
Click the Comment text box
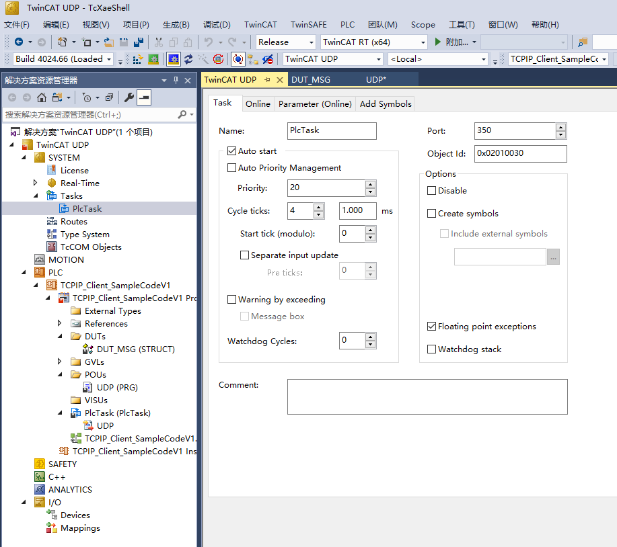tap(427, 396)
